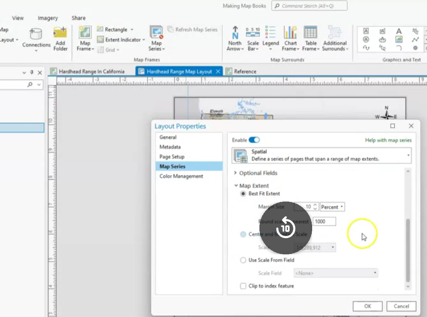Open Additional Surrounds gallery
This screenshot has height=317, width=427.
point(335,39)
